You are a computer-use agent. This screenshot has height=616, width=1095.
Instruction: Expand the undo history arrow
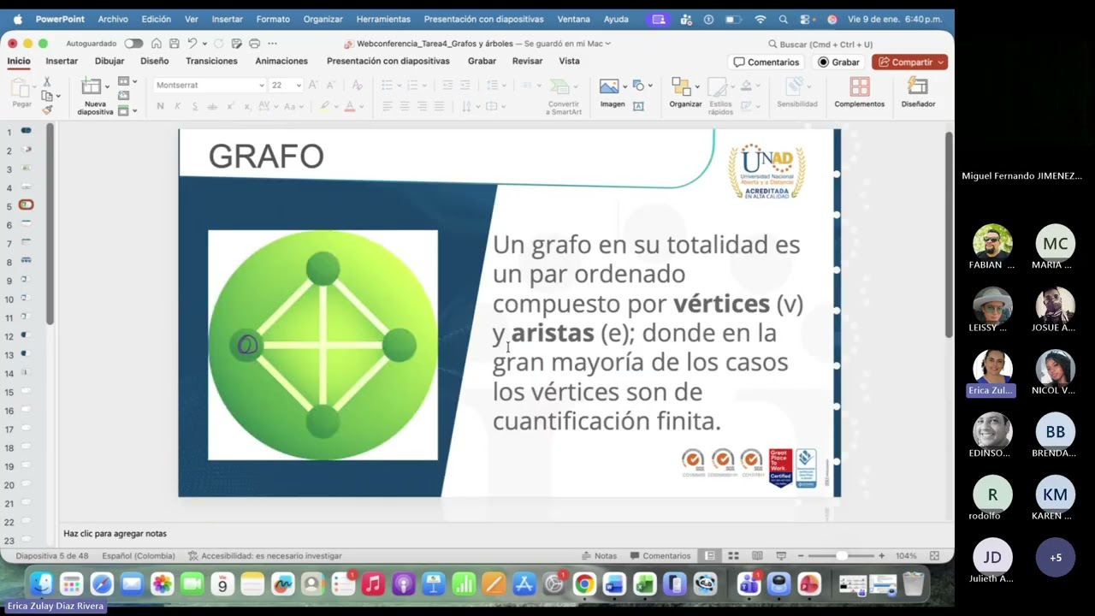click(x=204, y=44)
